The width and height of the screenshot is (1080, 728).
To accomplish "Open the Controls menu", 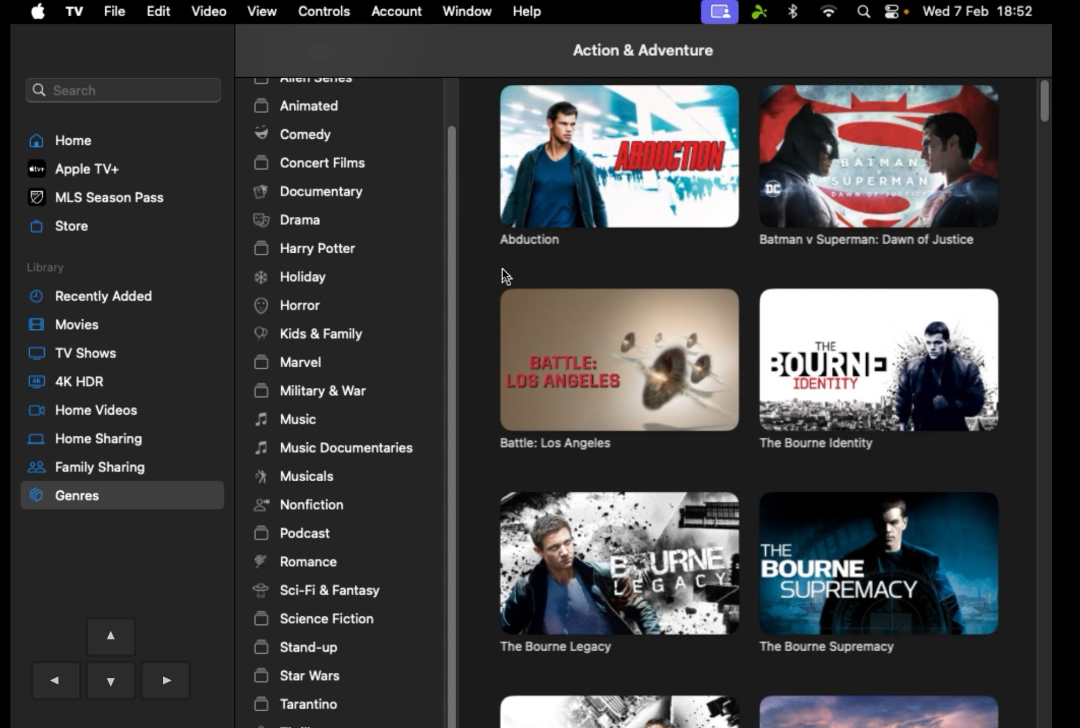I will tap(323, 11).
